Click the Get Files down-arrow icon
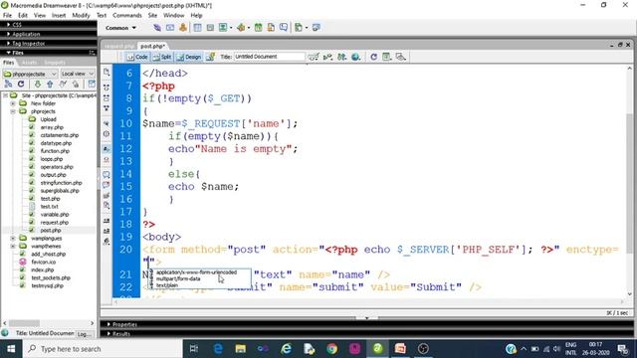Viewport: 637px width, 358px height. coord(38,84)
